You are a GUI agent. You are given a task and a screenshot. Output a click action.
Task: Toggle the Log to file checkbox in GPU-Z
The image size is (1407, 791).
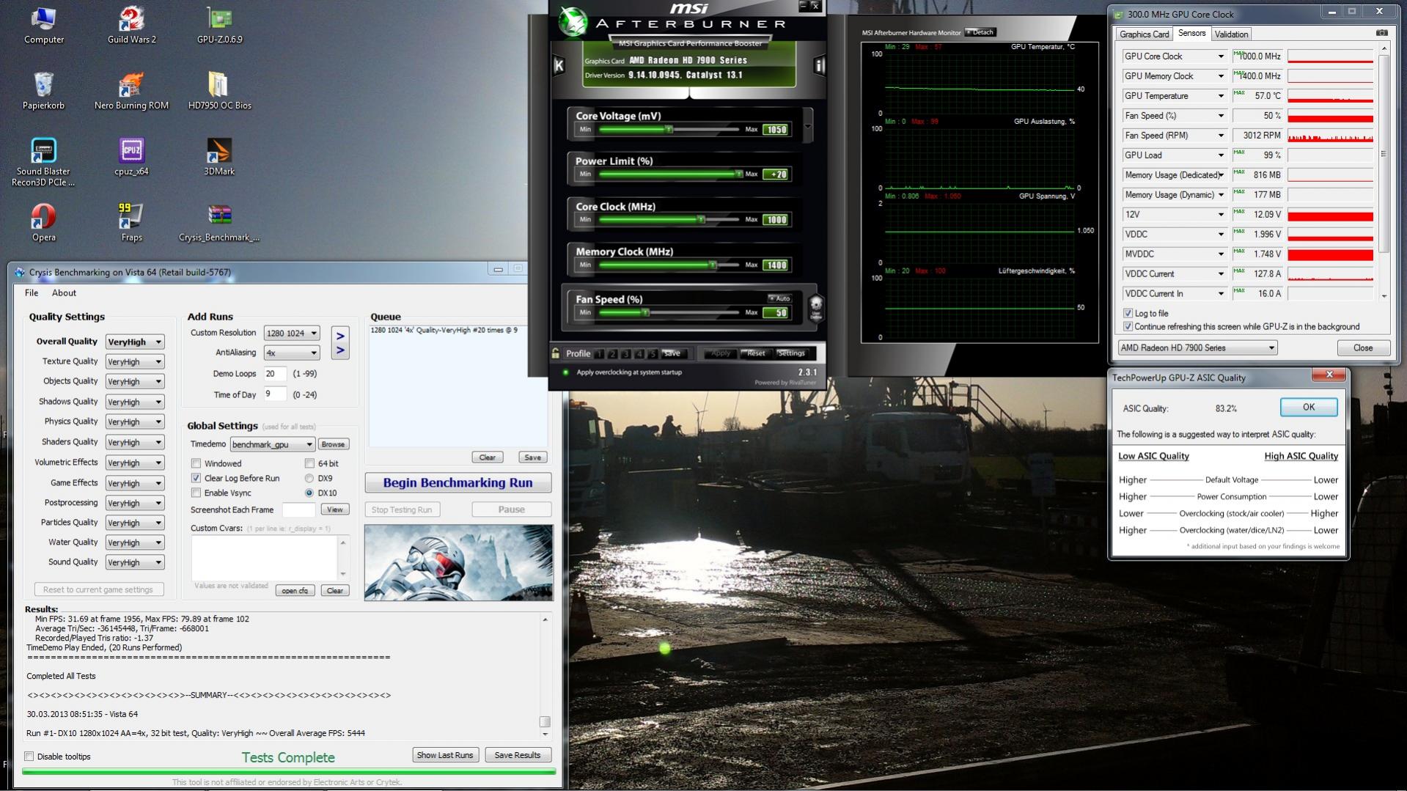click(1128, 313)
